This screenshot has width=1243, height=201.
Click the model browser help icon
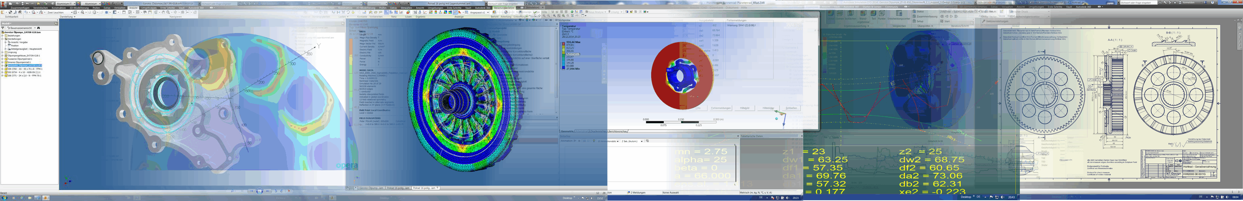pyautogui.click(x=56, y=23)
